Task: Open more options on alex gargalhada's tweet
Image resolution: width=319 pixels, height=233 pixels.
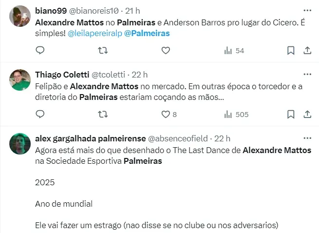Action: (307, 138)
